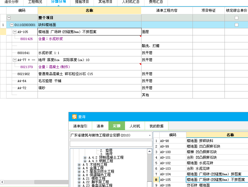Click the 名称 column header in main table
Viewport: 248px width, 187px height.
[89, 11]
